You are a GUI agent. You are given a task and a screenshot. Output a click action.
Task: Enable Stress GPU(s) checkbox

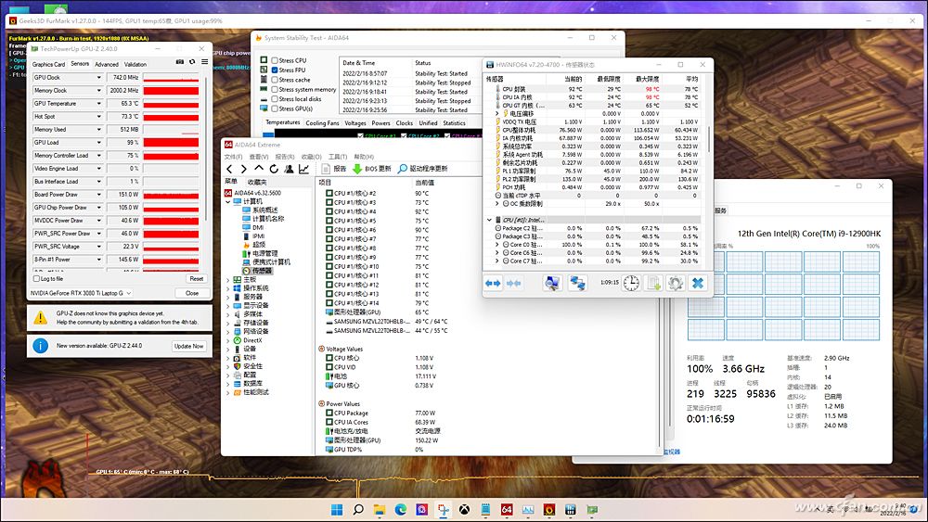point(275,108)
